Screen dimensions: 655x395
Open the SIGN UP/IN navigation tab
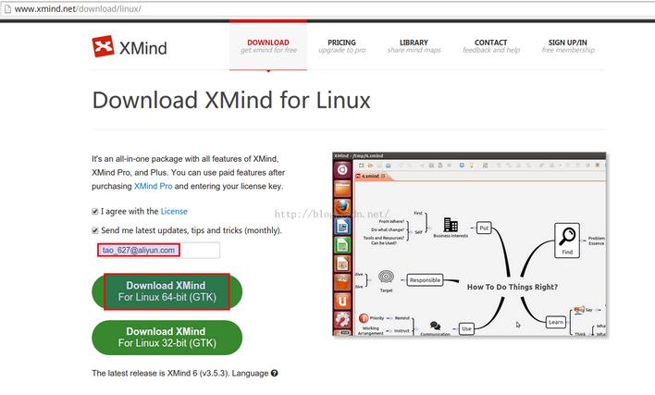coord(568,46)
